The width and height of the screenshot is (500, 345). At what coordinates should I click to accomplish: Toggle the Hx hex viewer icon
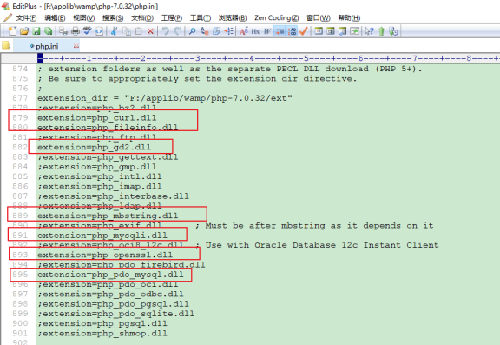click(255, 31)
